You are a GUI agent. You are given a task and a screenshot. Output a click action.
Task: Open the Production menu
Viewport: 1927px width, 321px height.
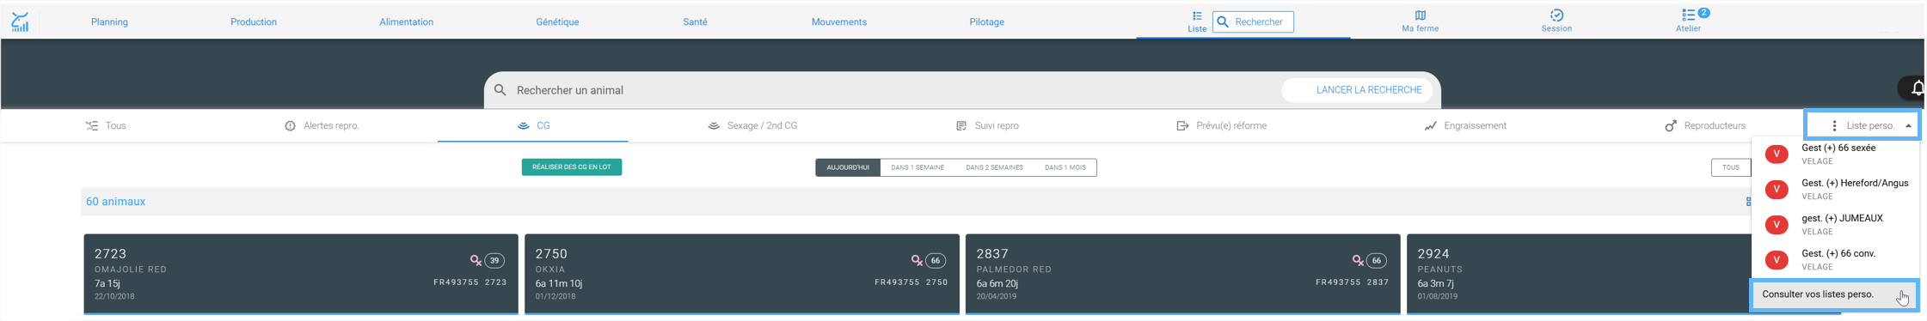pos(254,22)
